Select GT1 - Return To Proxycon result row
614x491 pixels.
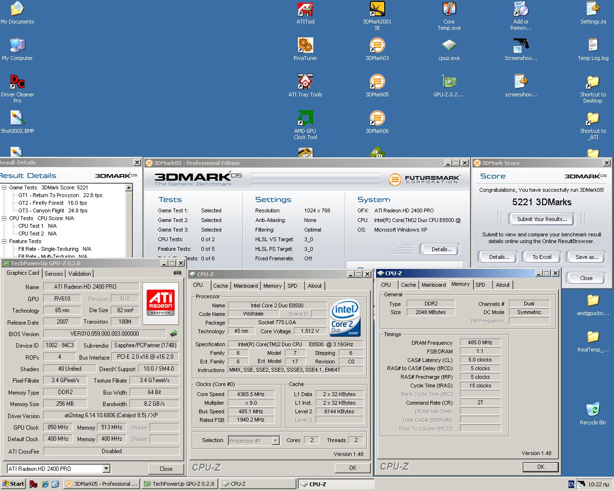point(60,195)
